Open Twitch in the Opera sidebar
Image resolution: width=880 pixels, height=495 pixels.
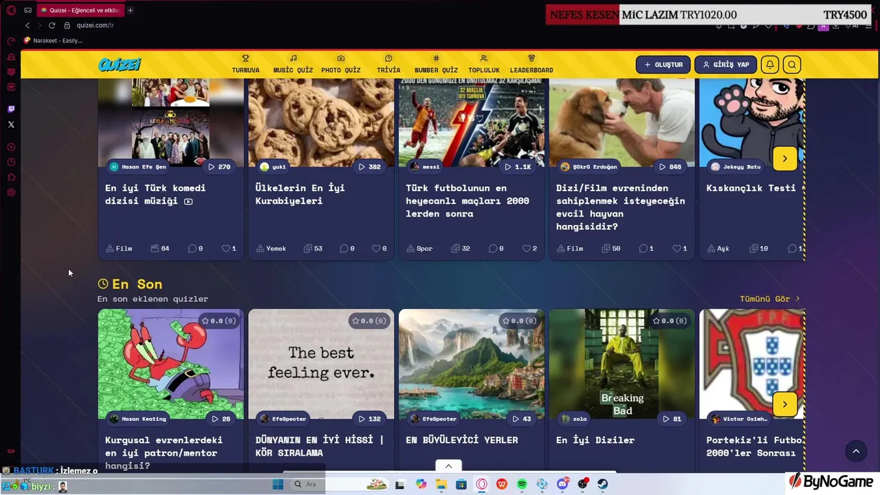pos(11,109)
